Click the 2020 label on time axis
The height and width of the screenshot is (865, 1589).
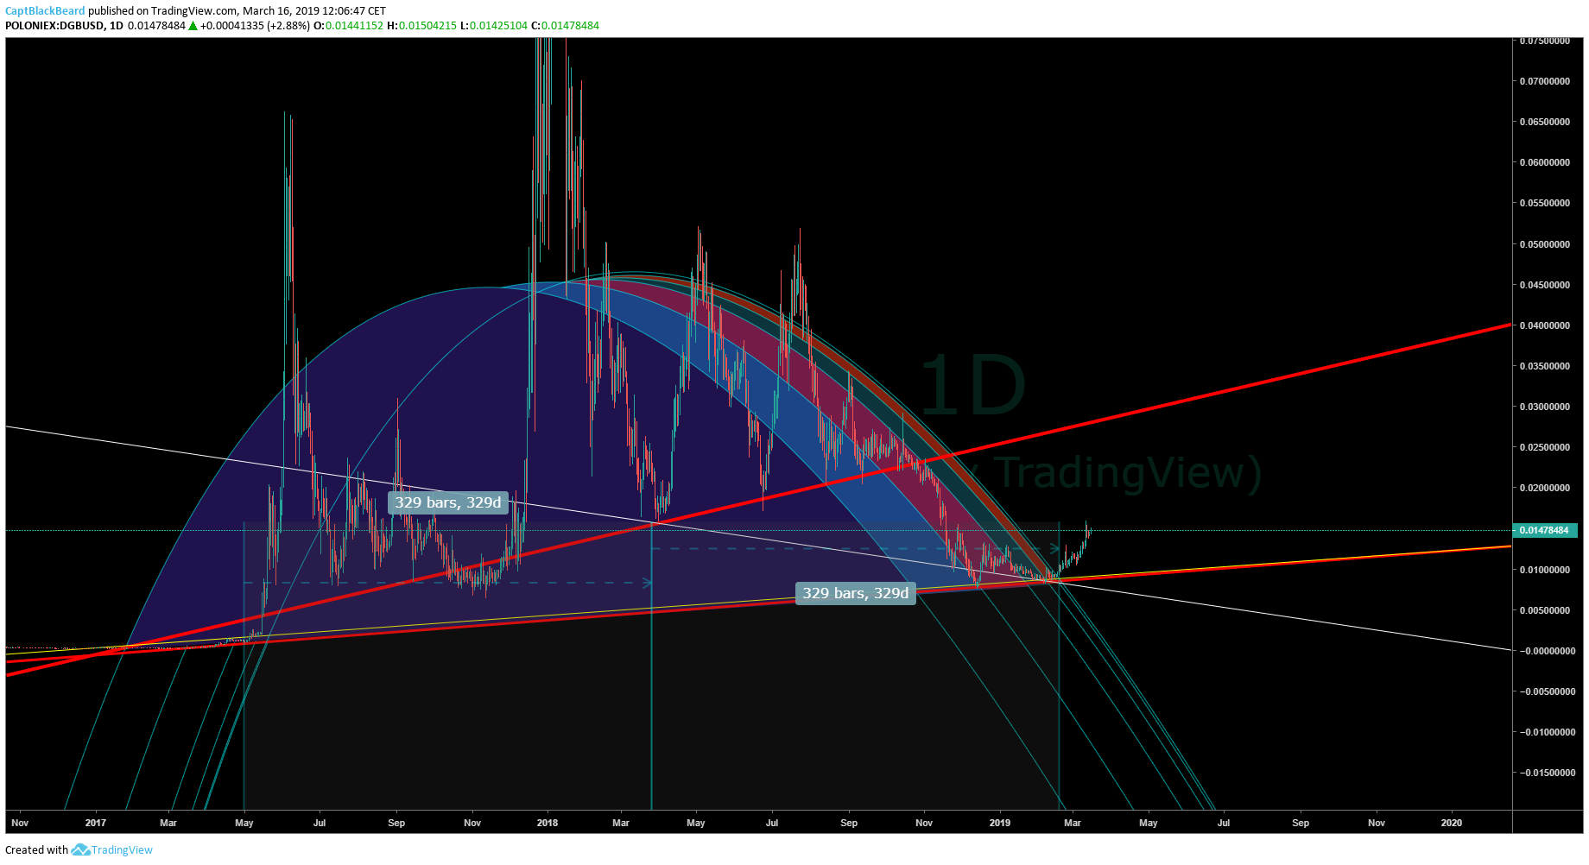point(1452,823)
